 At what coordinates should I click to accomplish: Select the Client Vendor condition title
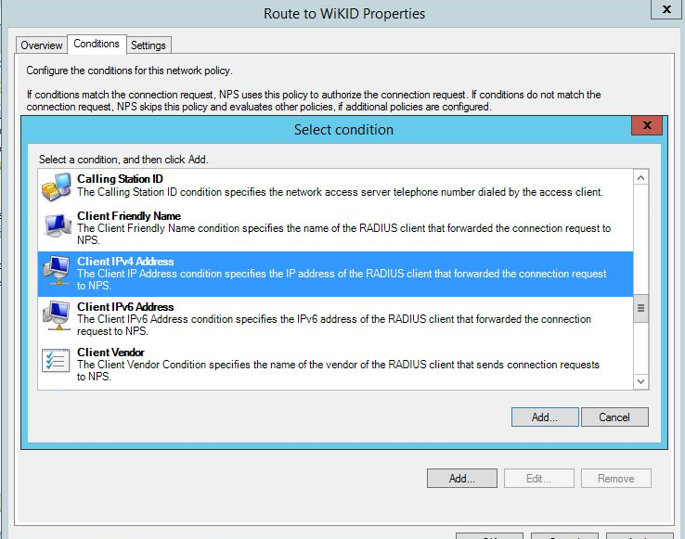tap(110, 352)
